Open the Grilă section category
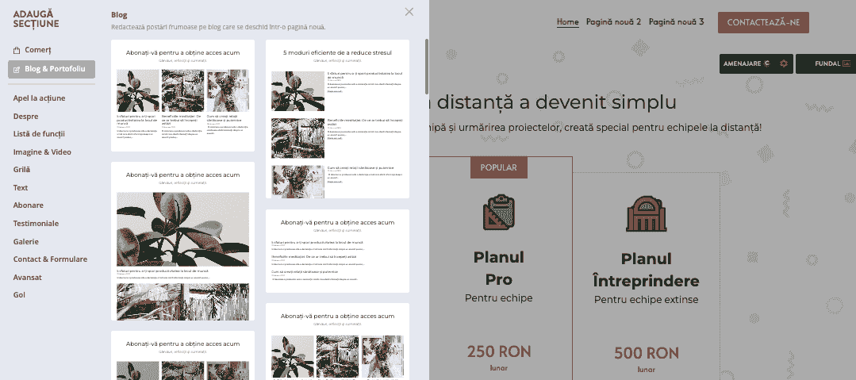 tap(22, 170)
